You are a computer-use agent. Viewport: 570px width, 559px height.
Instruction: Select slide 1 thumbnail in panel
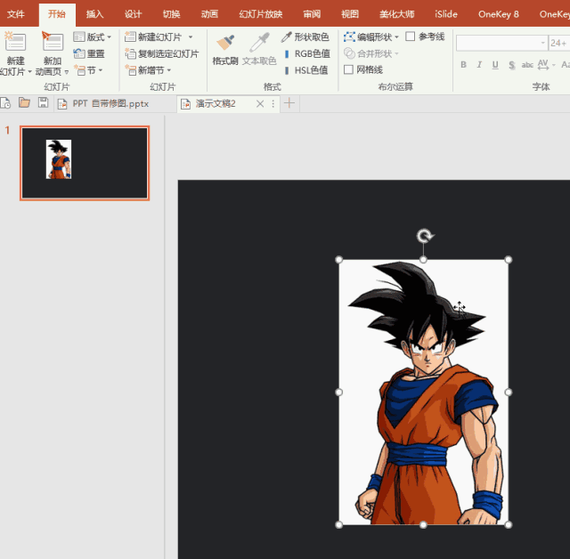85,163
